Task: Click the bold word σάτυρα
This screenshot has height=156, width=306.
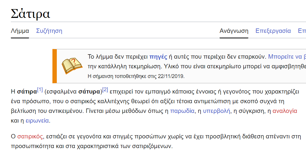Action: pyautogui.click(x=89, y=92)
